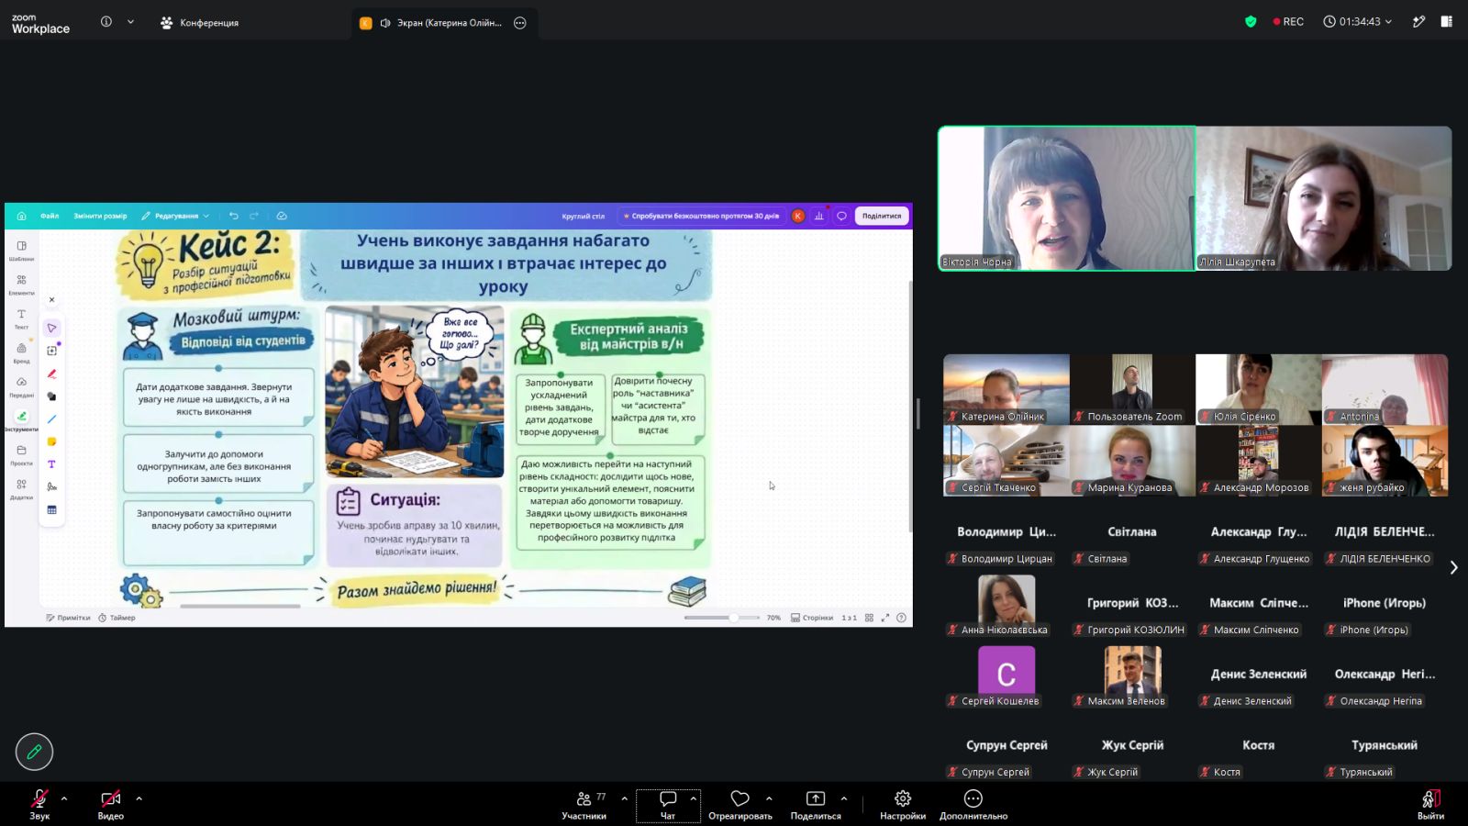Open the green annotation pencil button
Viewport: 1468px width, 826px height.
click(x=34, y=752)
